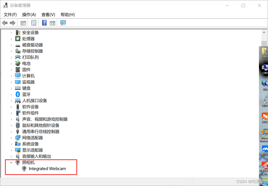Screen dimensions: 268x186
Task: Collapse the 照相机 node
Action: point(11,163)
